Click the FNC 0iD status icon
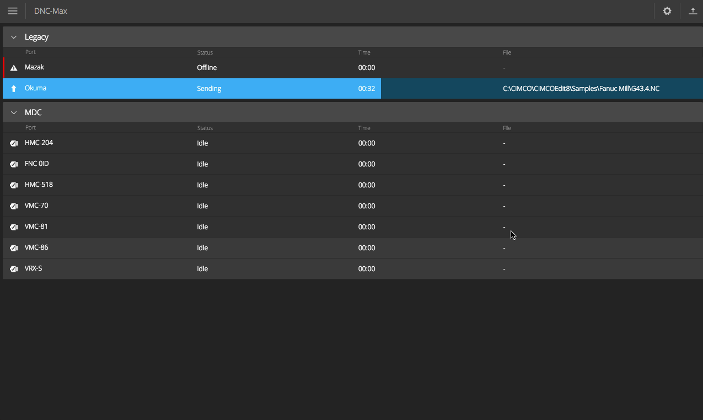This screenshot has width=703, height=420. pos(14,164)
